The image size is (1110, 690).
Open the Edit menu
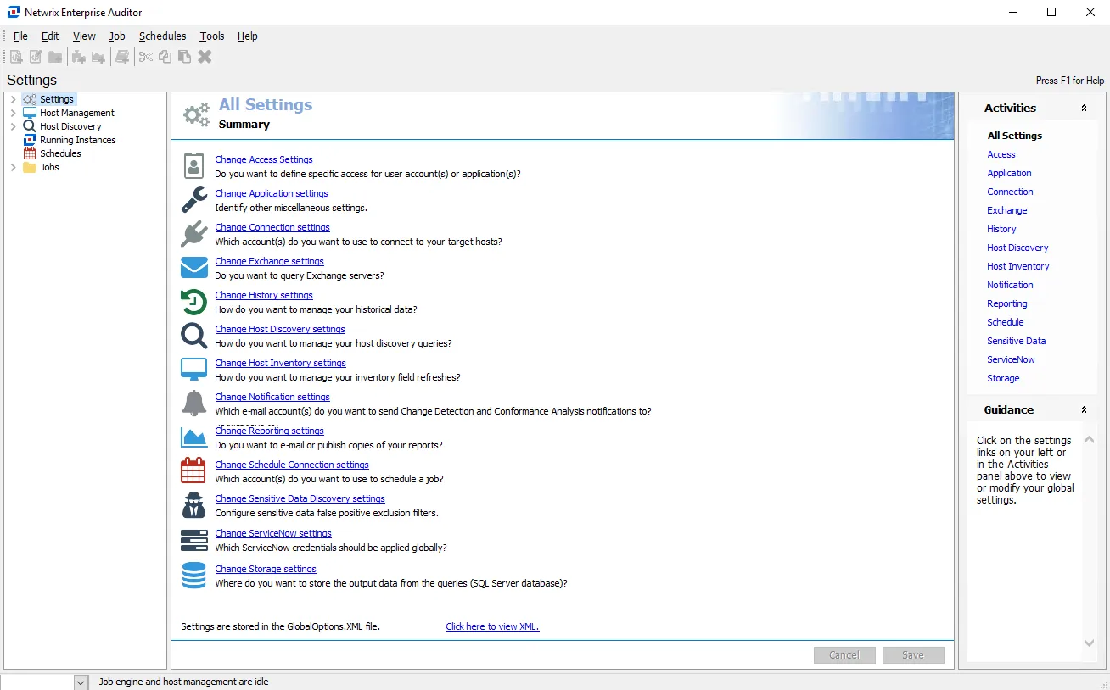[50, 36]
